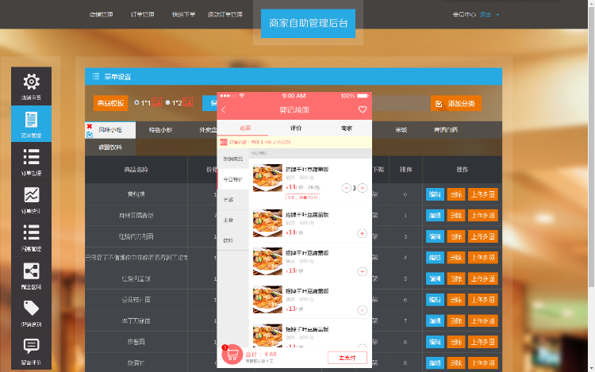Click 上传多图 button for 炸酱面
Viewport: 595px width, 372px height.
pyautogui.click(x=482, y=342)
